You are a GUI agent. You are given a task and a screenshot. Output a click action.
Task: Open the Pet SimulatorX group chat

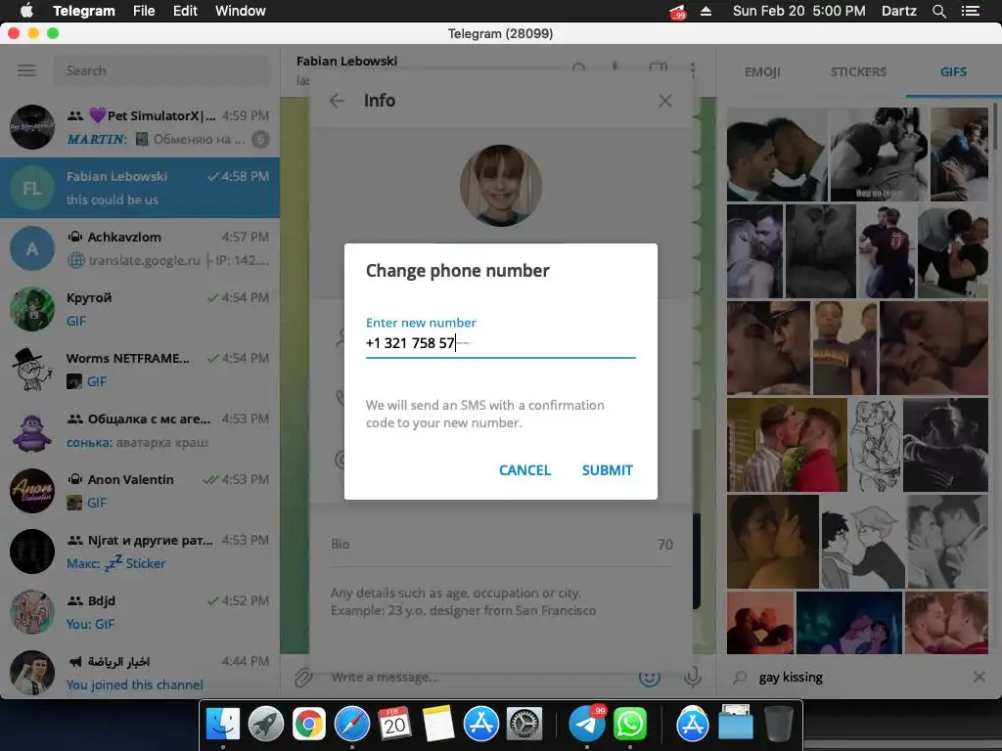140,127
